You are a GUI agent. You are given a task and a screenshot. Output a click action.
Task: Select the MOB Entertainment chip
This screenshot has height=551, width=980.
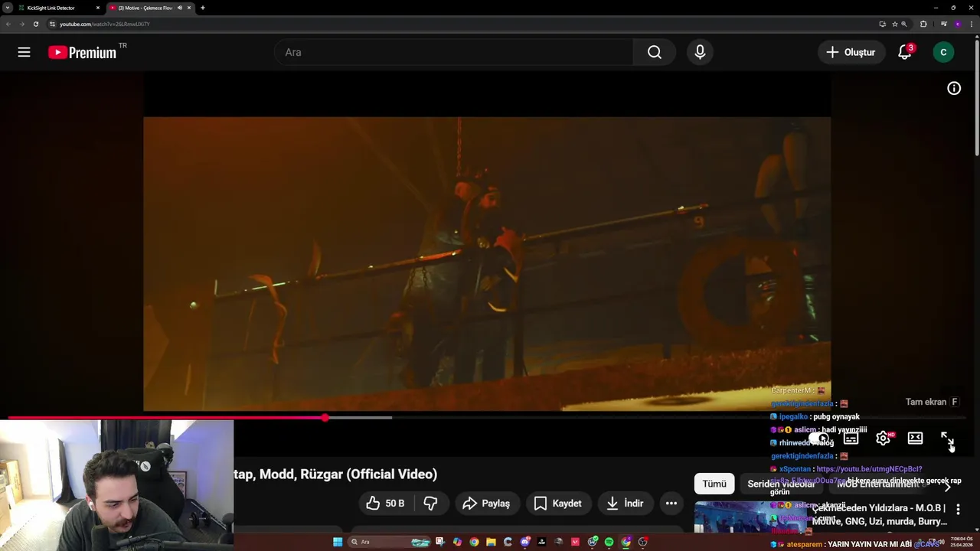(878, 484)
